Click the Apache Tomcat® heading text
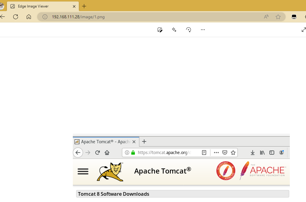Image resolution: width=306 pixels, height=202 pixels. click(162, 171)
